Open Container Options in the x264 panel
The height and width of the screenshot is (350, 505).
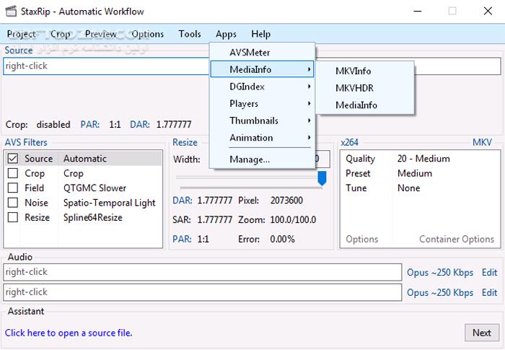(x=456, y=239)
